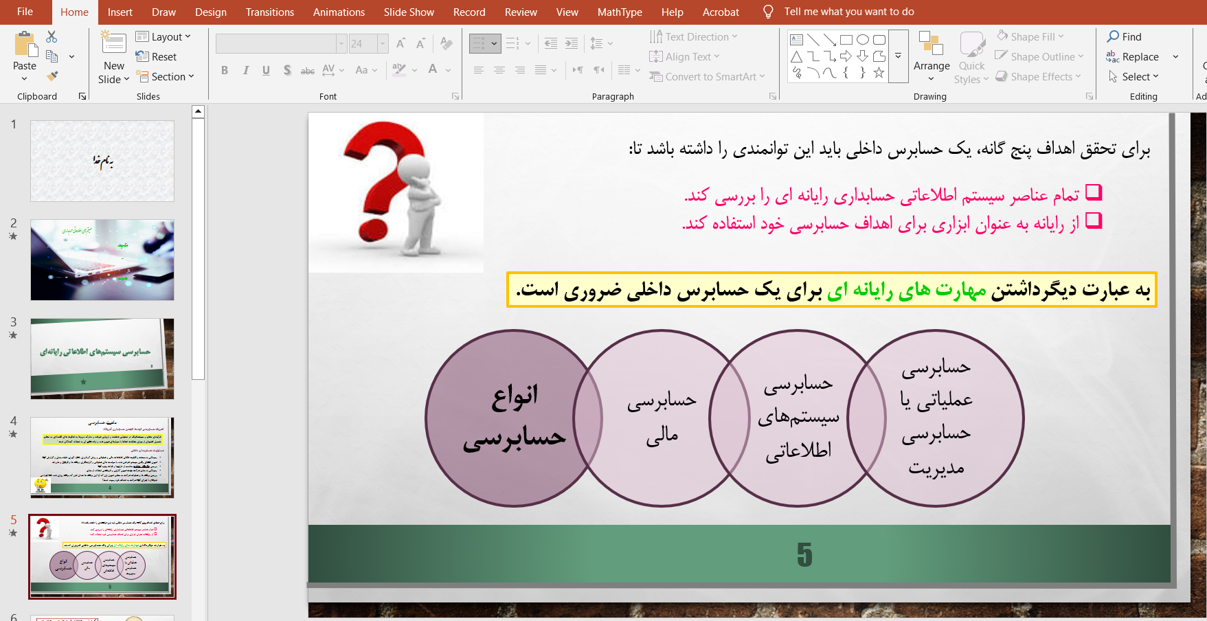Viewport: 1207px width, 621px height.
Task: Click the Find button
Action: [1125, 37]
